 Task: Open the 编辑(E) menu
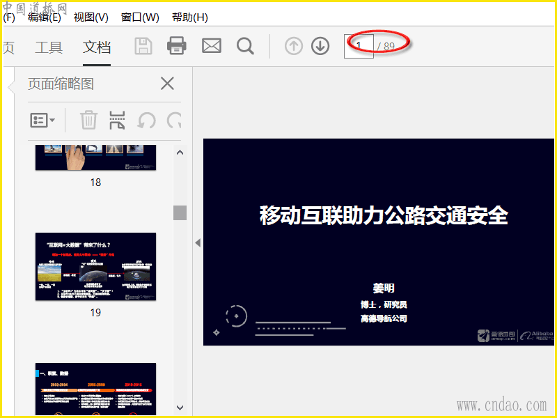pos(45,17)
